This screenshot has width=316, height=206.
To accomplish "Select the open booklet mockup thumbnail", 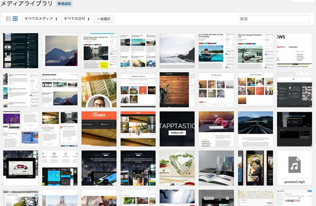I will (216, 168).
